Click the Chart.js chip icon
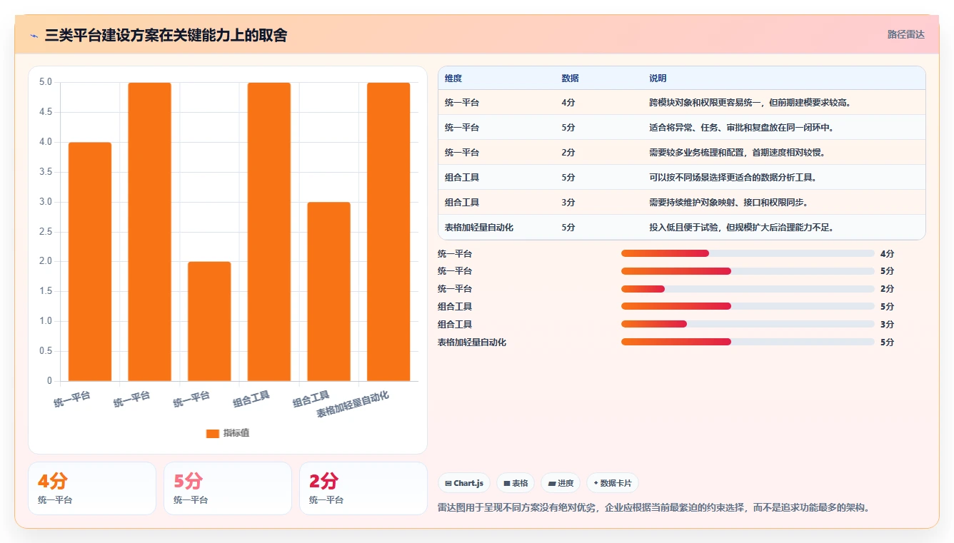954x543 pixels. coord(448,483)
